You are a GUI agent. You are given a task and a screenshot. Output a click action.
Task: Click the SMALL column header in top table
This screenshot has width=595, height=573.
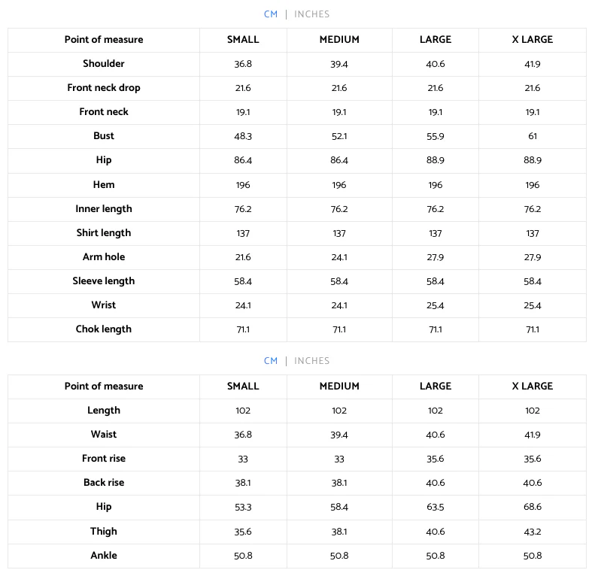click(x=243, y=40)
